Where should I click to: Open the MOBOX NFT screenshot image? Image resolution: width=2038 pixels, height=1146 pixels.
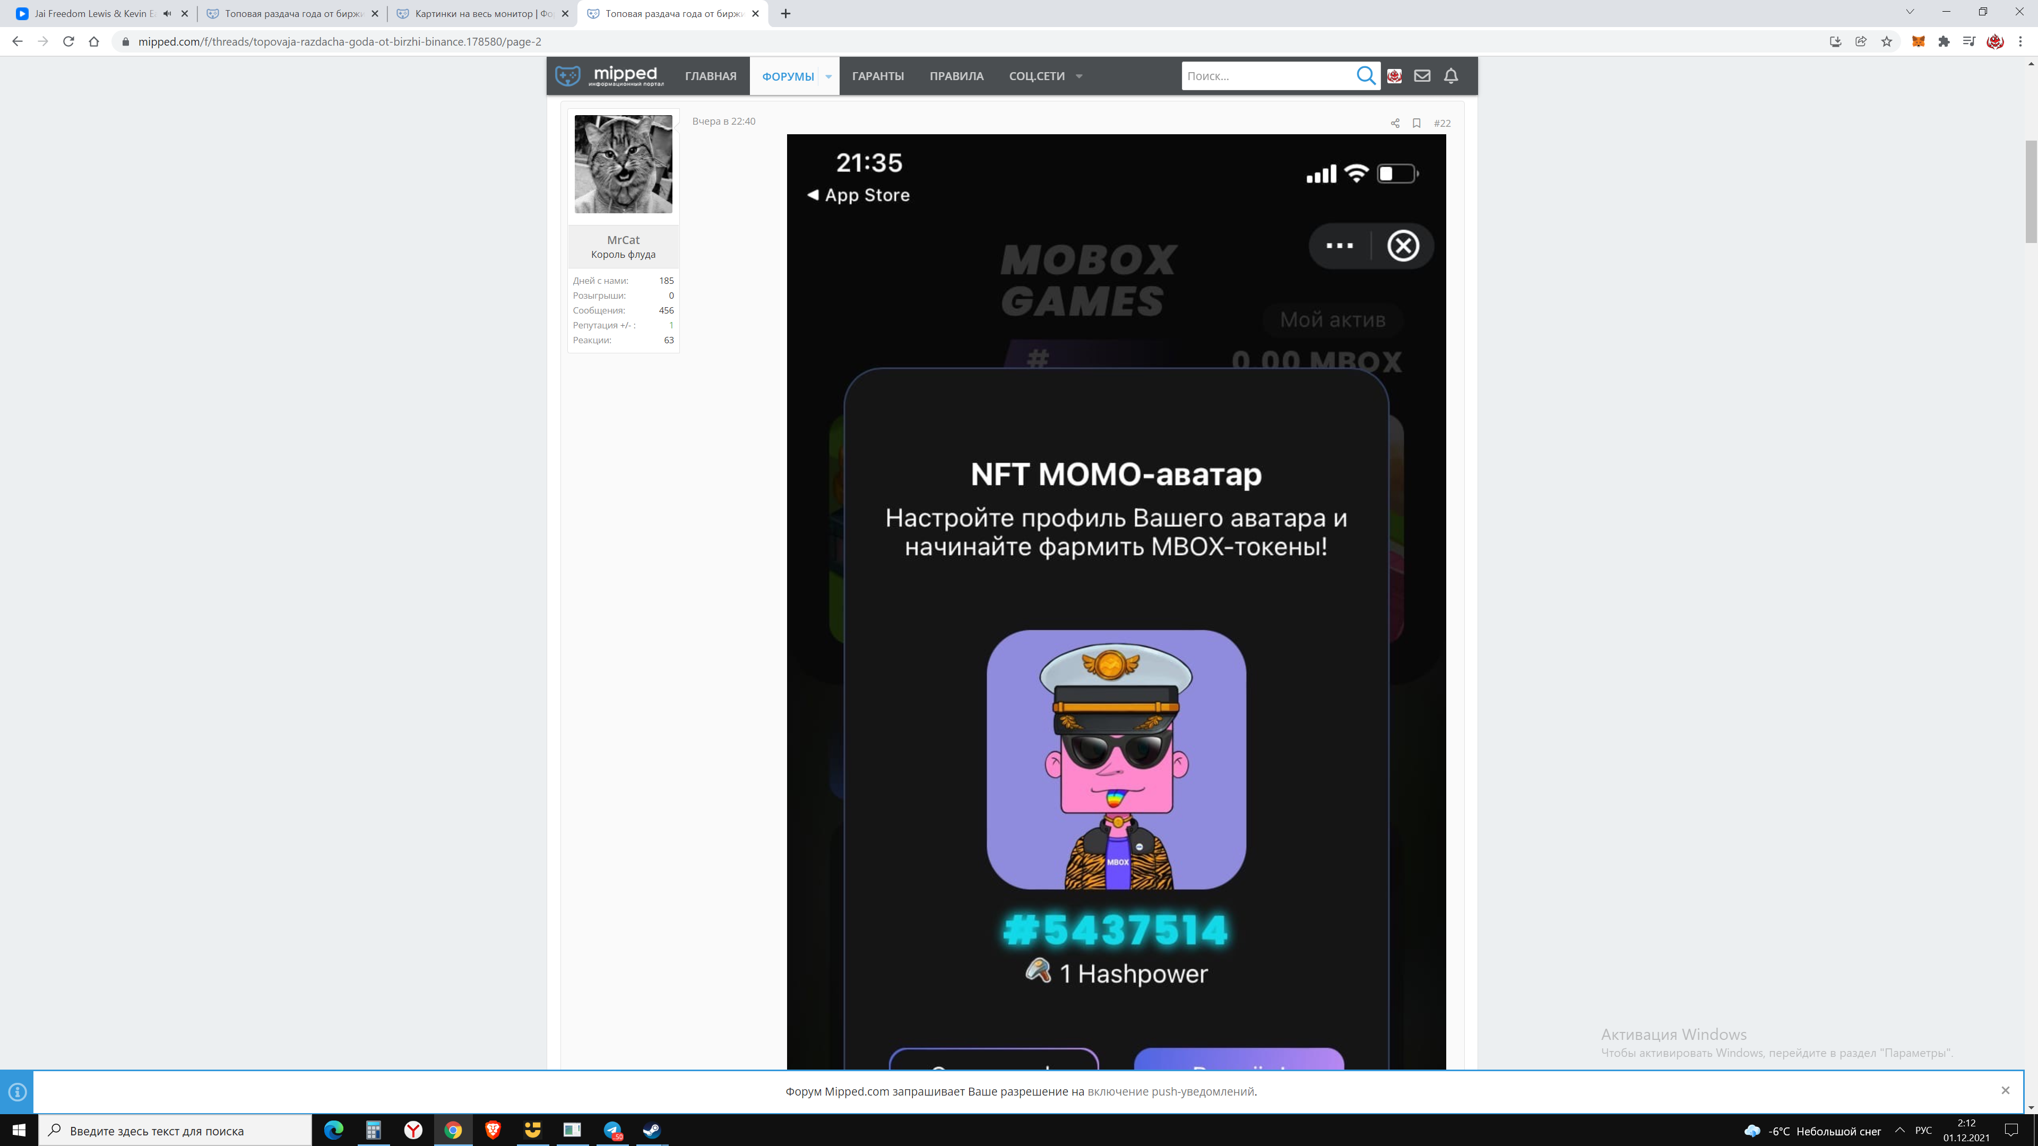click(x=1116, y=601)
